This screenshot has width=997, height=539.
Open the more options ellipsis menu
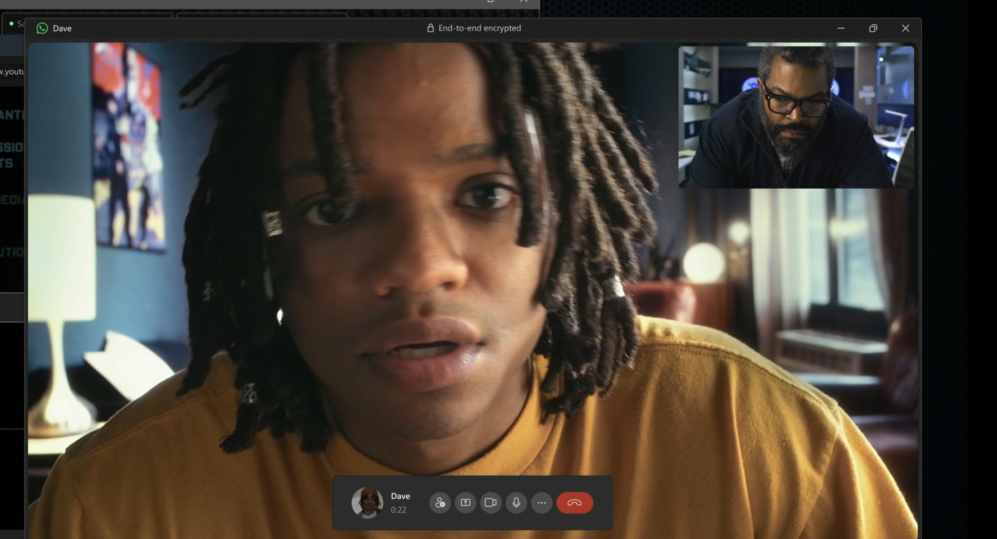click(541, 503)
